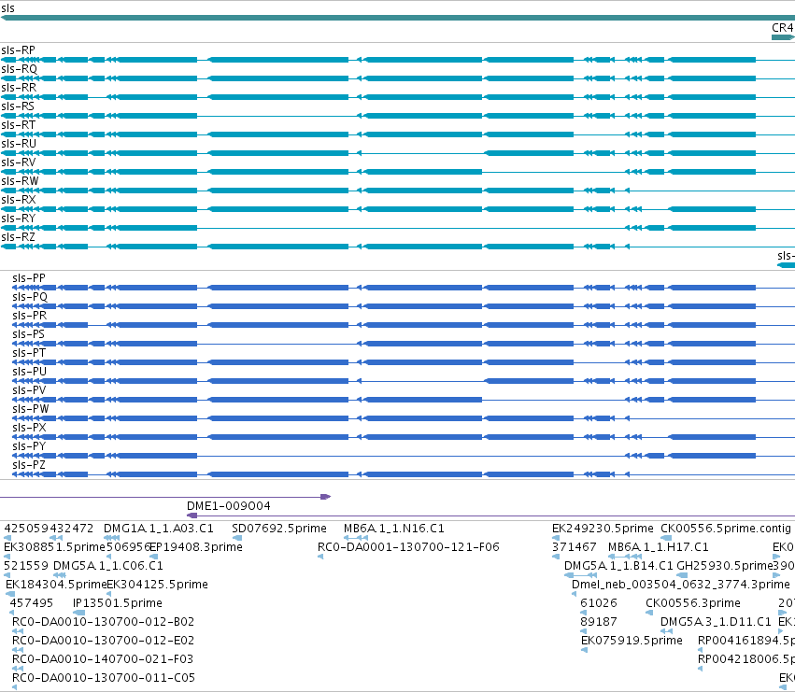The height and width of the screenshot is (692, 795).
Task: Select EST label 61026
Action: [x=599, y=602]
